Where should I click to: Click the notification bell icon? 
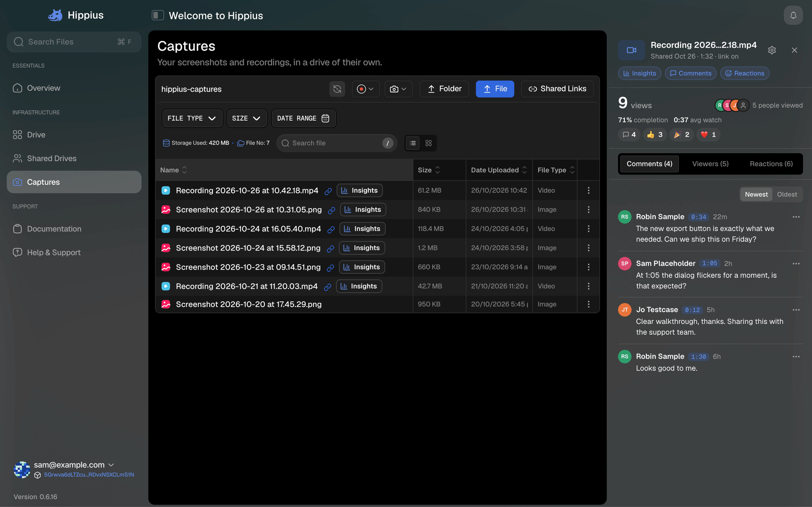(x=793, y=15)
